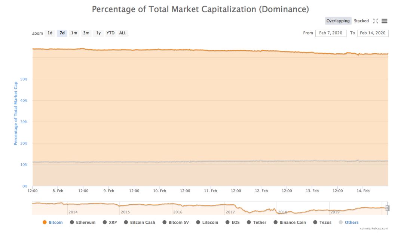
Task: Switch chart to Overlapping mode
Action: [x=338, y=21]
